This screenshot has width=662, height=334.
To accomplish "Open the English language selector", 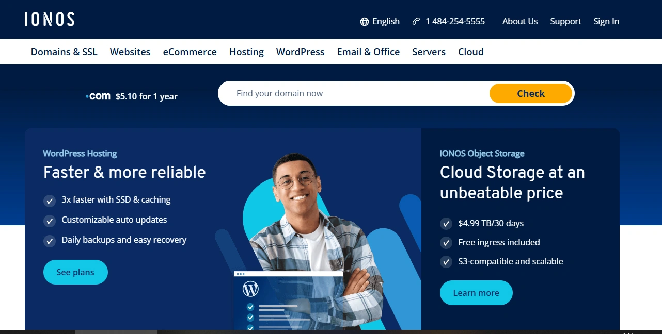I will [x=380, y=21].
